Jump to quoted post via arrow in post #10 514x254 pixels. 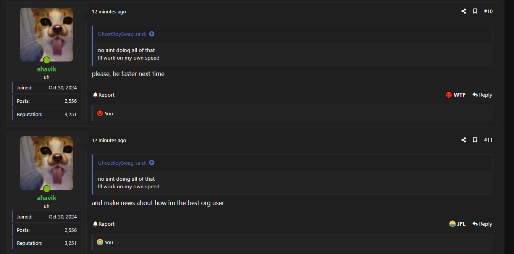coord(152,34)
